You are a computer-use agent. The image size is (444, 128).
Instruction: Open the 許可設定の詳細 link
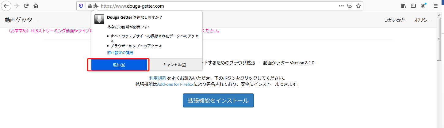(x=120, y=53)
